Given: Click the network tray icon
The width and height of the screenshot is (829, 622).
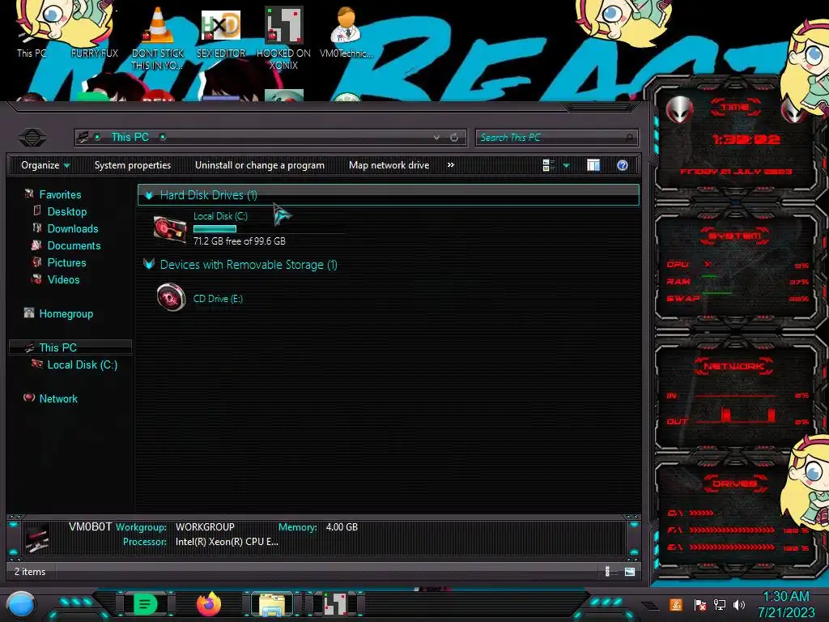Looking at the screenshot, I should 720,604.
